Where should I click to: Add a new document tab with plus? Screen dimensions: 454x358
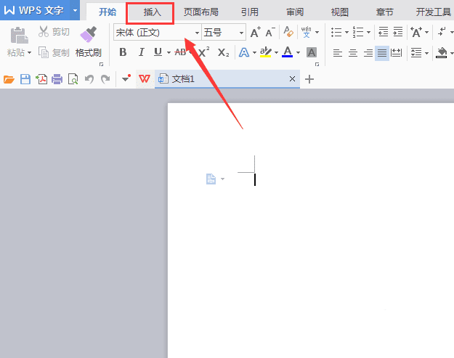coord(309,79)
